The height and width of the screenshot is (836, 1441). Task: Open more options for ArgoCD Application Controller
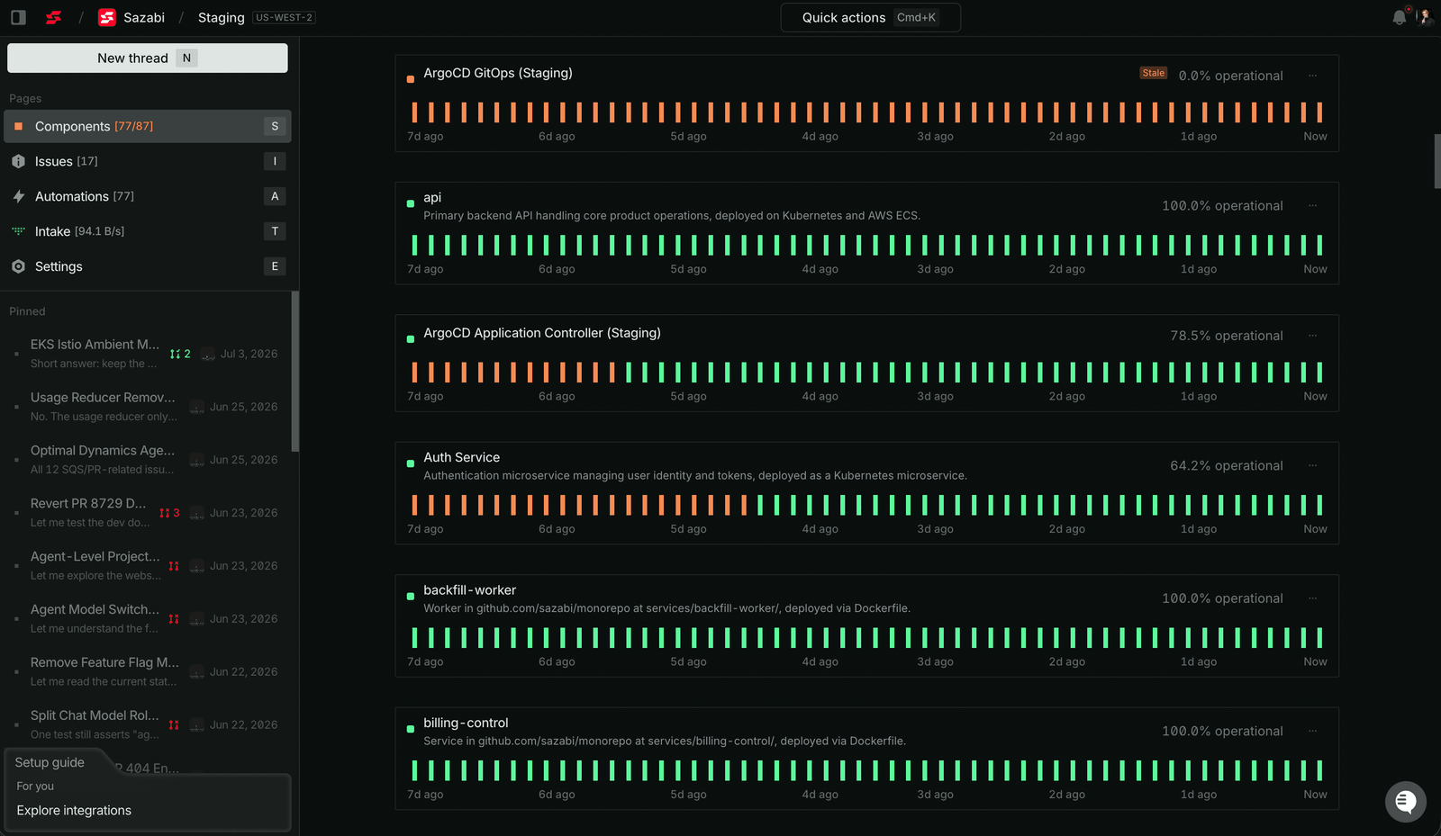1312,336
